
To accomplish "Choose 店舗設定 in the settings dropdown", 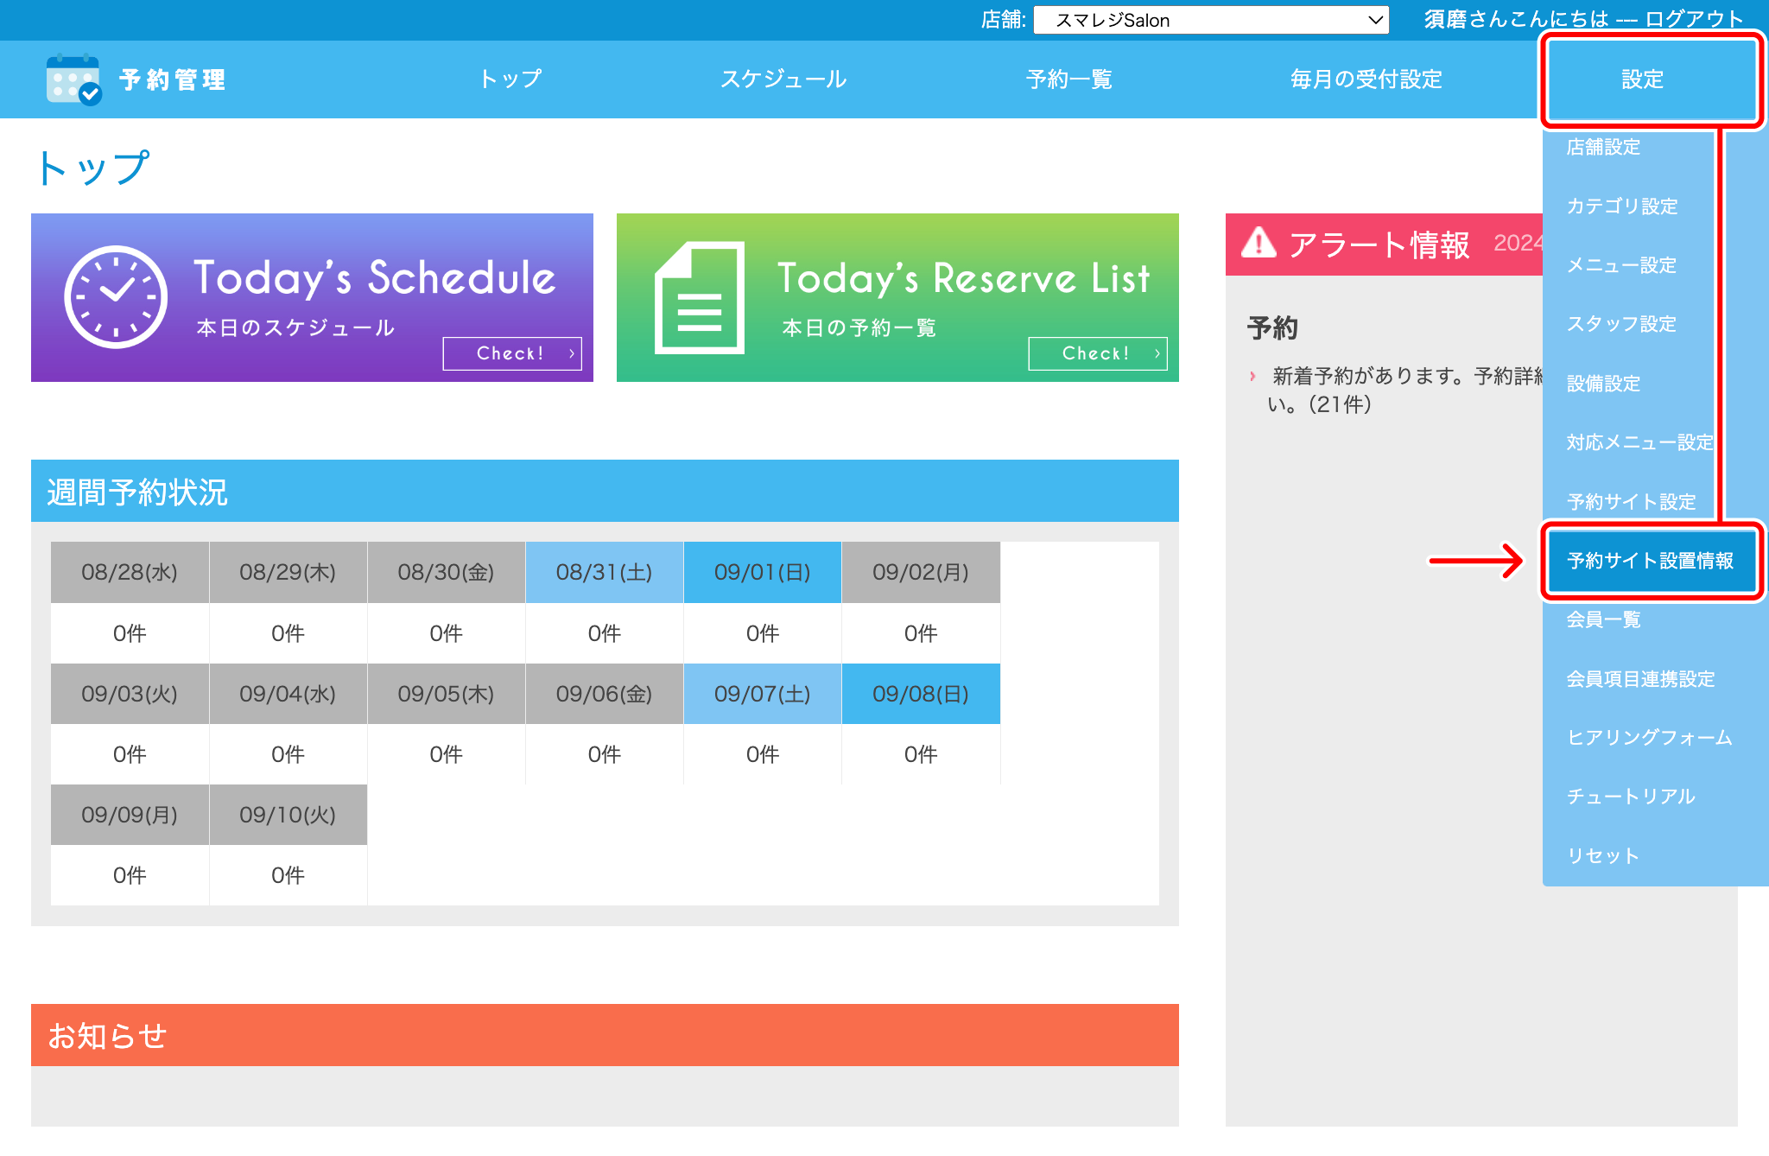I will (x=1603, y=147).
